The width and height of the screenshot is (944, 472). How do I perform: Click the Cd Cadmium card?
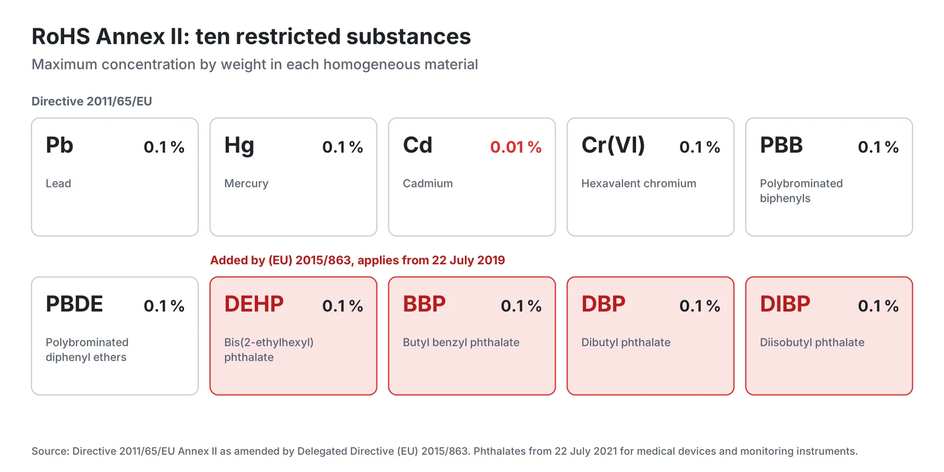(x=472, y=177)
